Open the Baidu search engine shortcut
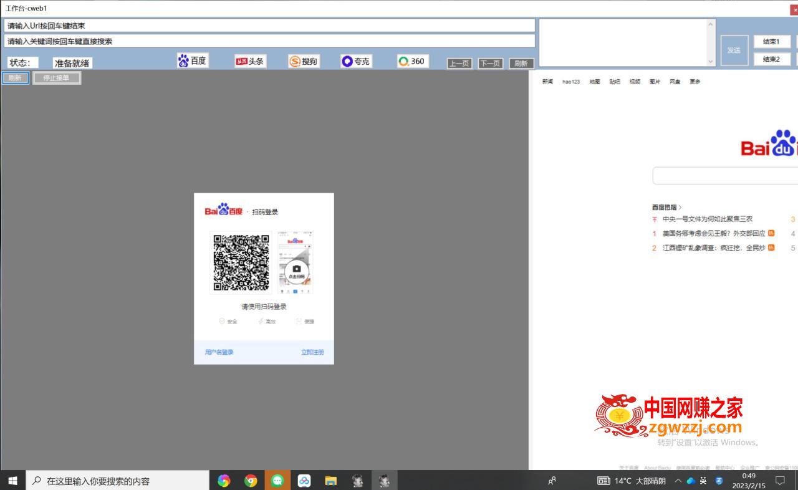 click(x=192, y=60)
